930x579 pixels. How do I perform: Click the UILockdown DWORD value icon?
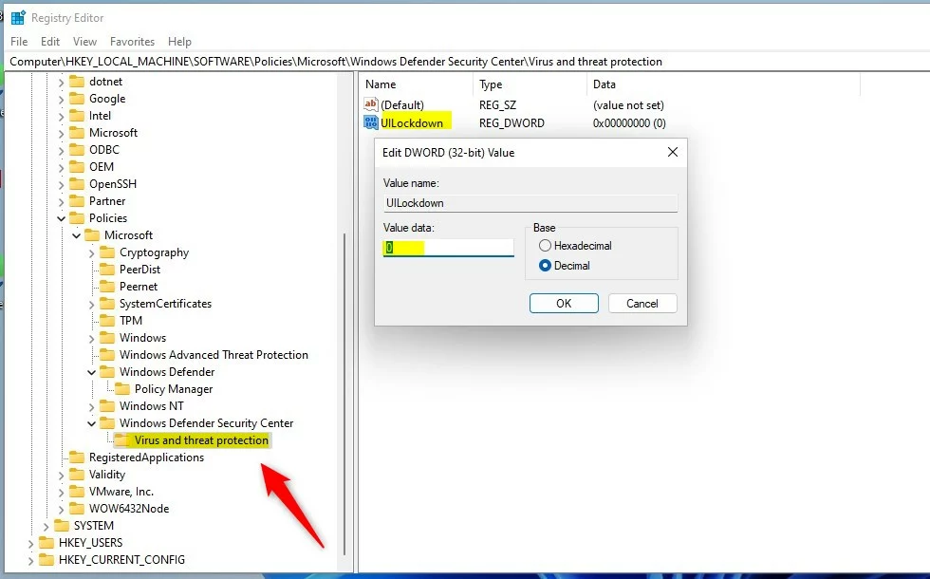[x=371, y=122]
